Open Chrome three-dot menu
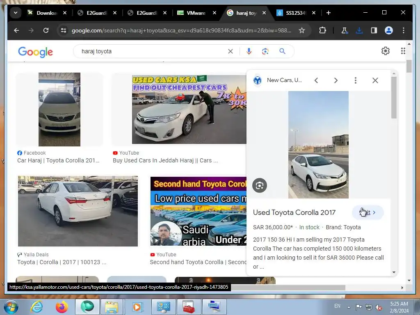This screenshot has height=315, width=420. (x=404, y=30)
